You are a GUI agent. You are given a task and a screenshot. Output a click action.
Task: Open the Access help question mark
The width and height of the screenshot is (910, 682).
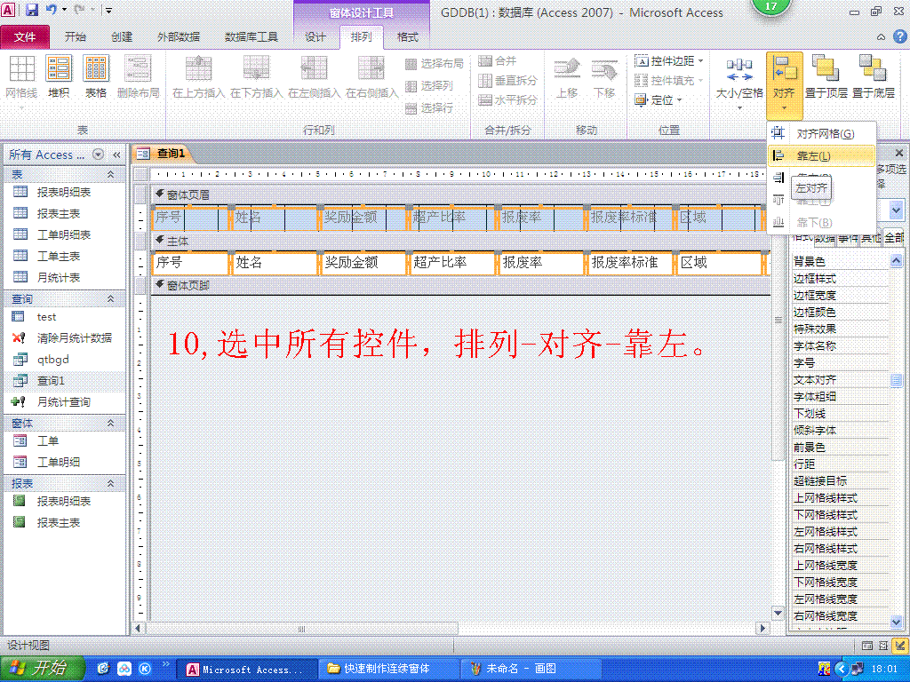tap(899, 36)
